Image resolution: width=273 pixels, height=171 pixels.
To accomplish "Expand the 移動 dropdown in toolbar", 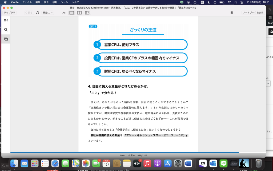I will [x=48, y=13].
